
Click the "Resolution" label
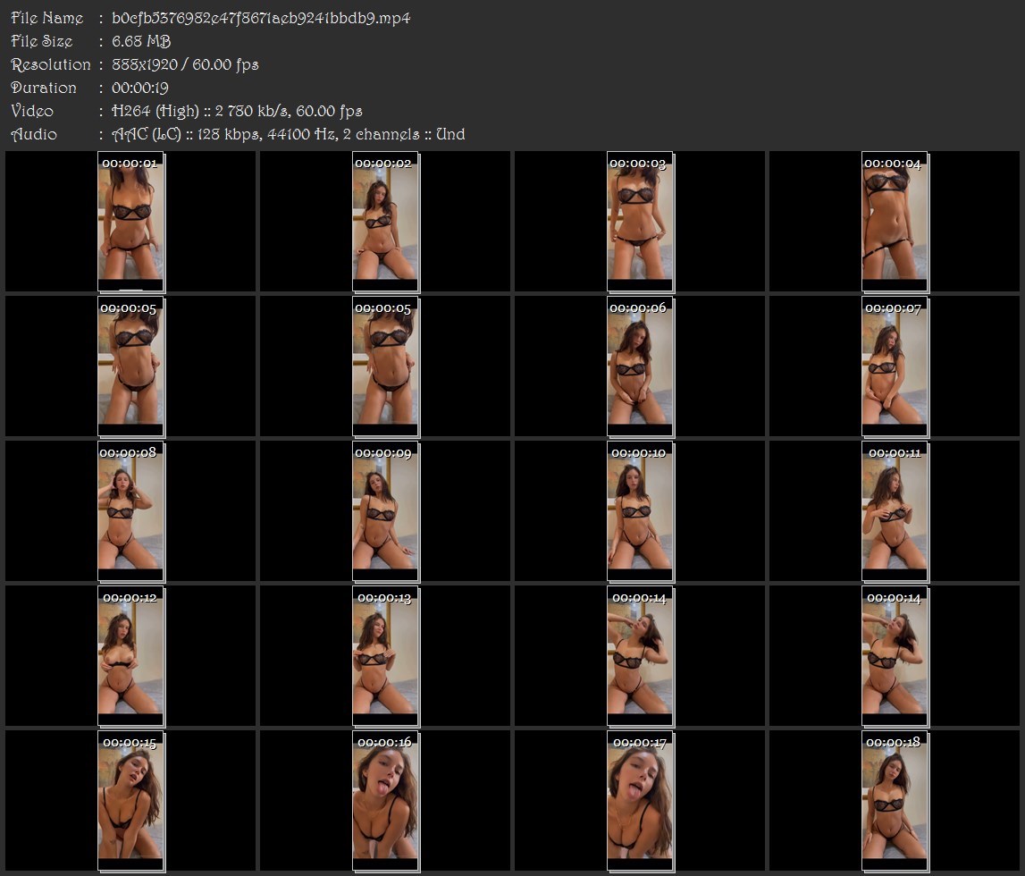pos(51,64)
